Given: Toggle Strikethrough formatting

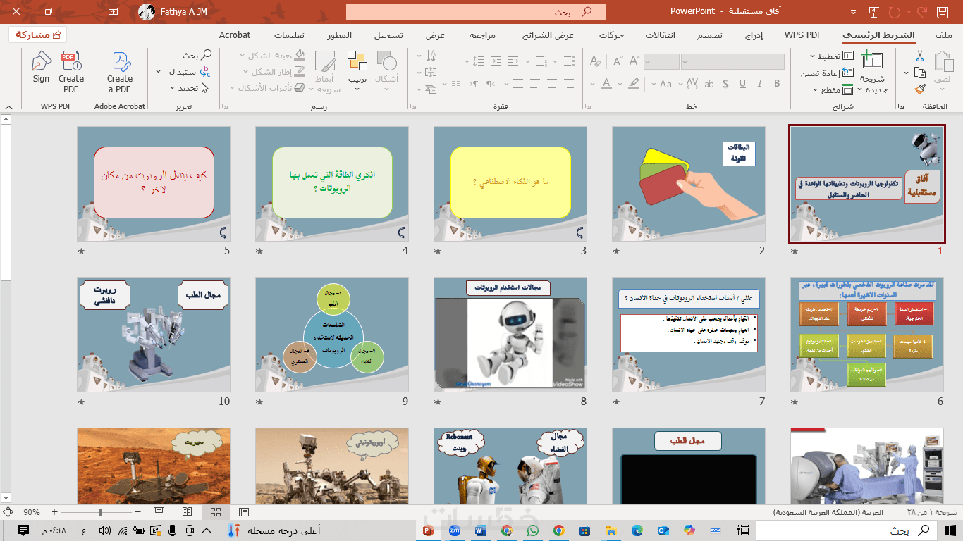Looking at the screenshot, I should (x=710, y=84).
